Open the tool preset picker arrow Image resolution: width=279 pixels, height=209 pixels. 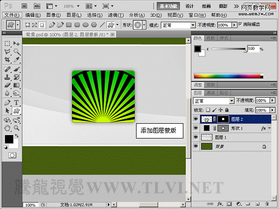(17, 25)
